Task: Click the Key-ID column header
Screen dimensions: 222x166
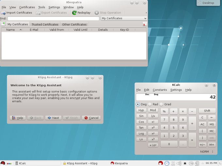Action: point(124,30)
